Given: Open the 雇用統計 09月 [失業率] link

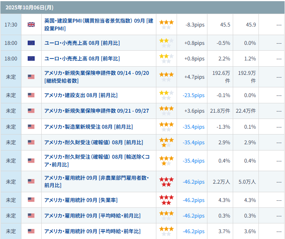Looking at the screenshot, I should click(x=81, y=200).
